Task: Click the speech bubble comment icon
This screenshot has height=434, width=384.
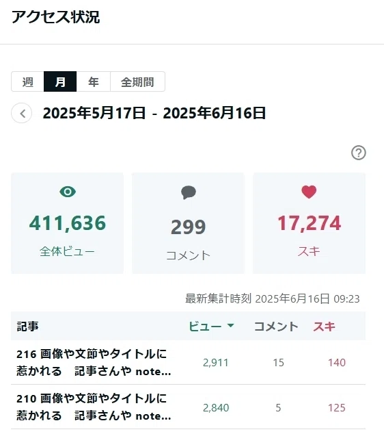Action: [189, 192]
